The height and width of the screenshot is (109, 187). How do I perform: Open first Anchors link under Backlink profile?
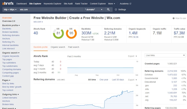(6, 39)
